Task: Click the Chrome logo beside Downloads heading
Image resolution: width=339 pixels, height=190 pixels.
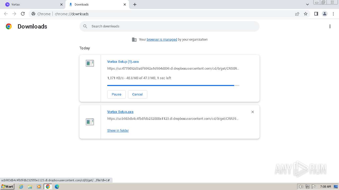Action: pyautogui.click(x=9, y=26)
